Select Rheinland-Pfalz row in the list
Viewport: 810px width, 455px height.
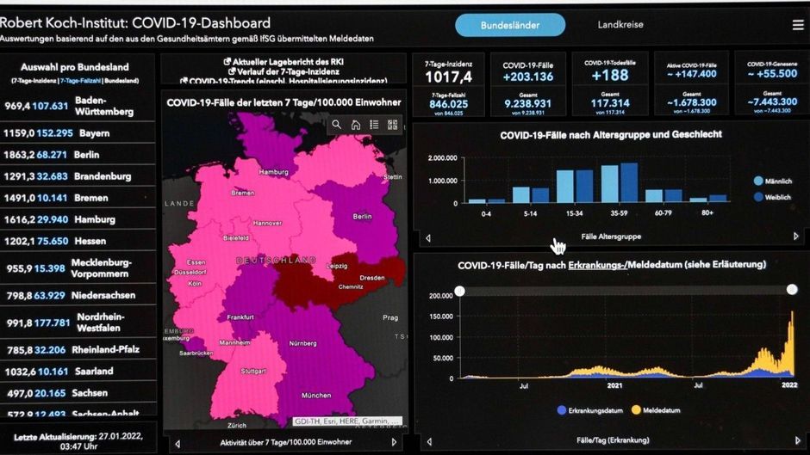click(x=78, y=350)
